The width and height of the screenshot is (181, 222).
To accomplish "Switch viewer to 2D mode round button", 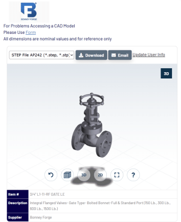I will pyautogui.click(x=100, y=175).
